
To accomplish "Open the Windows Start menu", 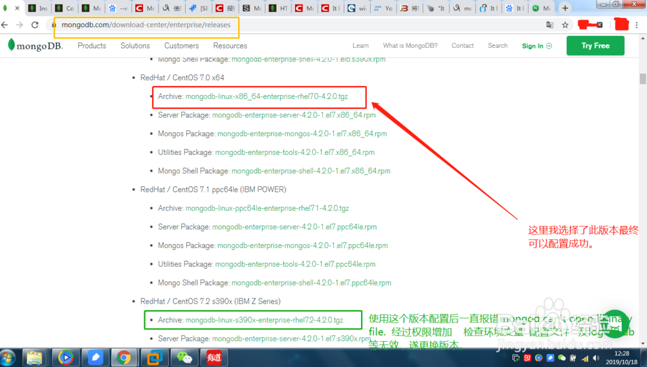I will (8, 357).
